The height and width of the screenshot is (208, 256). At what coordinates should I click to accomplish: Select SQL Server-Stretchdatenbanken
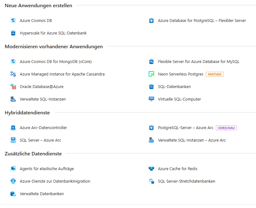(187, 181)
